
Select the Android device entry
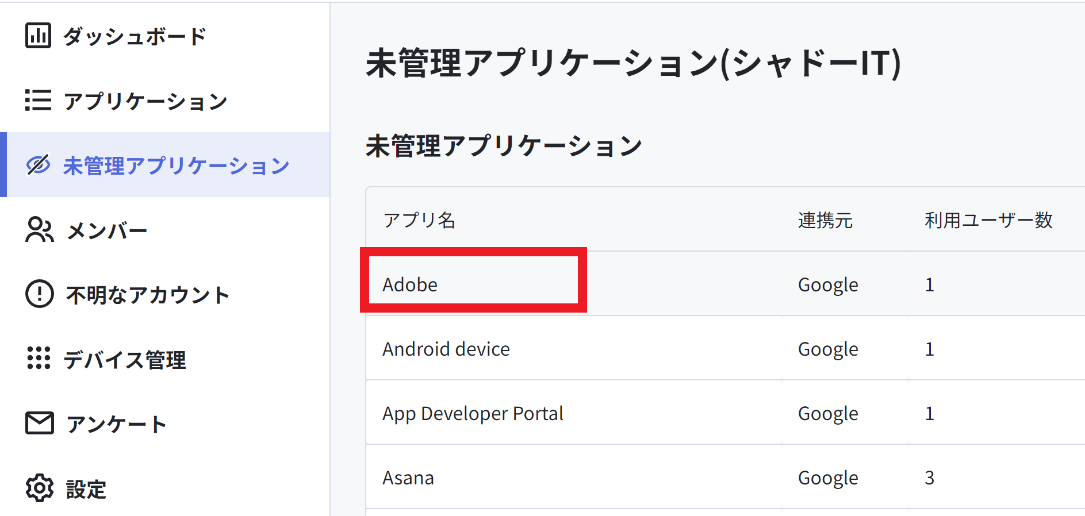tap(446, 349)
